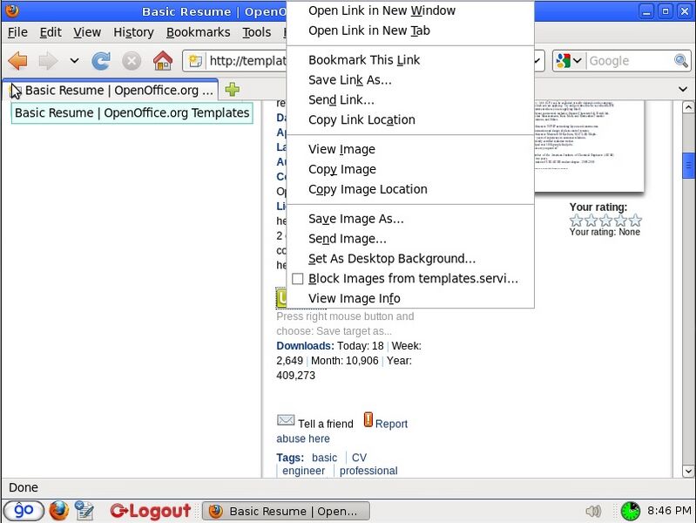
Task: Choose Open Link in New Tab
Action: click(409, 31)
